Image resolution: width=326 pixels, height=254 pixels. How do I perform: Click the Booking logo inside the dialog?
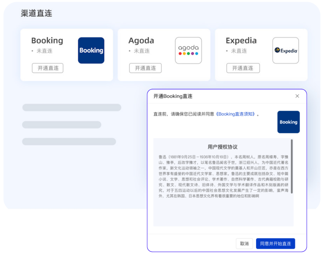pyautogui.click(x=289, y=122)
